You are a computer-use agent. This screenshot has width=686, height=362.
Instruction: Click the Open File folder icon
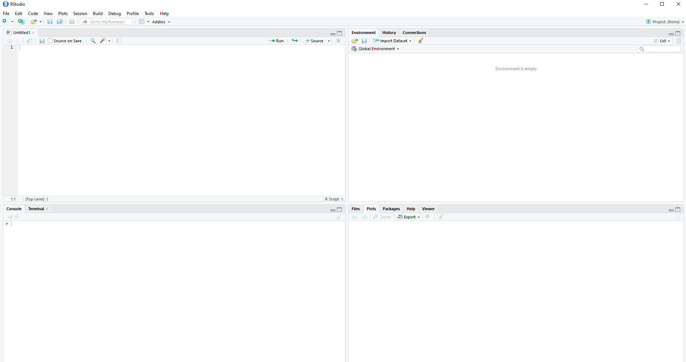pos(34,21)
